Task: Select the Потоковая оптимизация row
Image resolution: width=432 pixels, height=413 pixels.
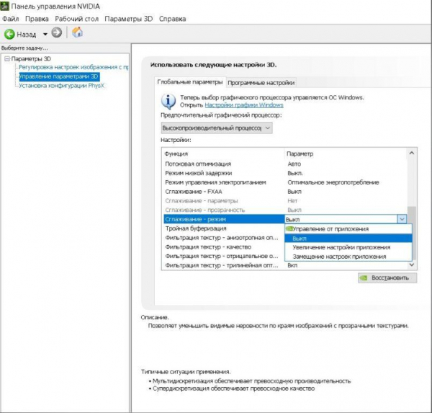Action: click(285, 164)
